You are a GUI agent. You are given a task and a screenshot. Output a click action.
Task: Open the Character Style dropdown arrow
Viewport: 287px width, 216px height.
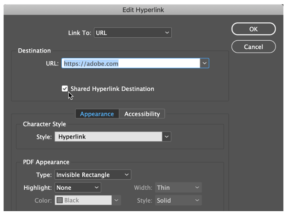coord(166,137)
